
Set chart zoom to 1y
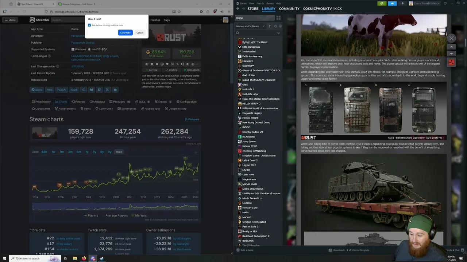tap(87, 152)
